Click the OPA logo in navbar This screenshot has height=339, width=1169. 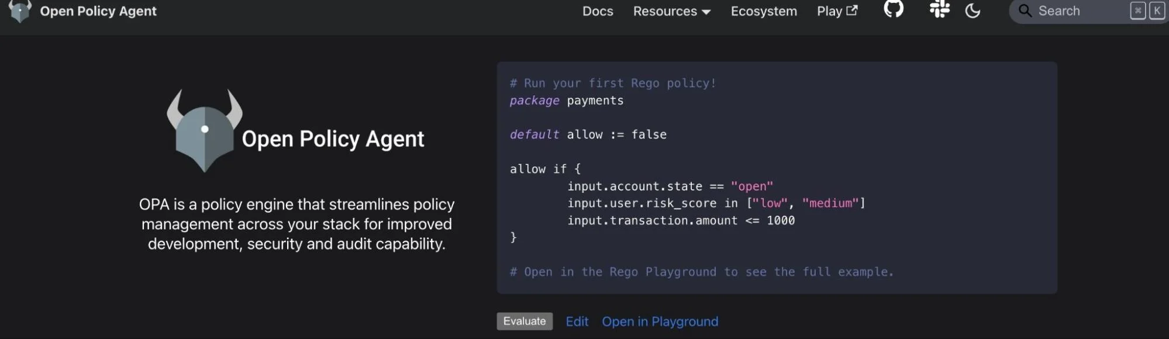pyautogui.click(x=20, y=11)
